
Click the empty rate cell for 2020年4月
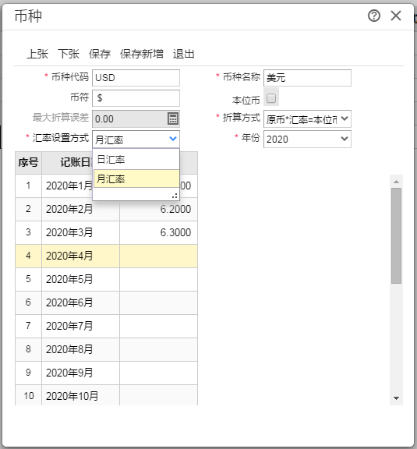click(158, 256)
